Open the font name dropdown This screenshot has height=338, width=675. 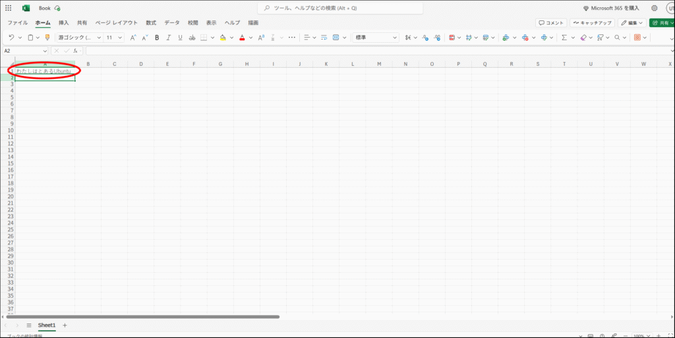tap(78, 38)
